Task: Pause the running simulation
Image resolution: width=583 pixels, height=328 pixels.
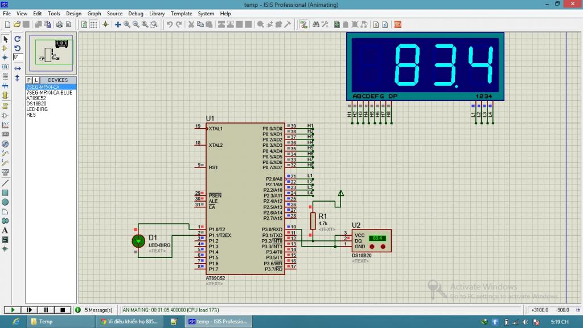Action: (x=46, y=310)
